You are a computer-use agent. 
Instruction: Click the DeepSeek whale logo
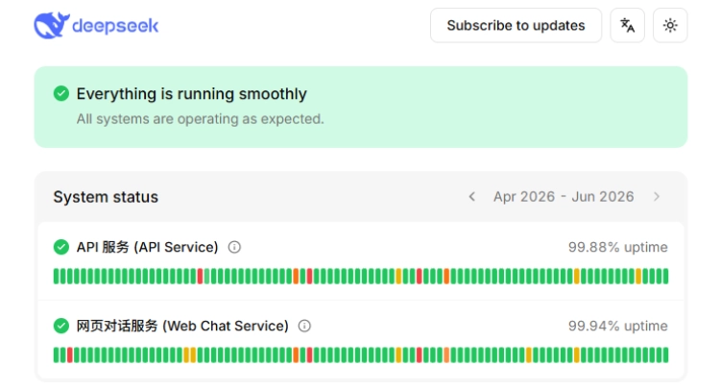[x=52, y=25]
